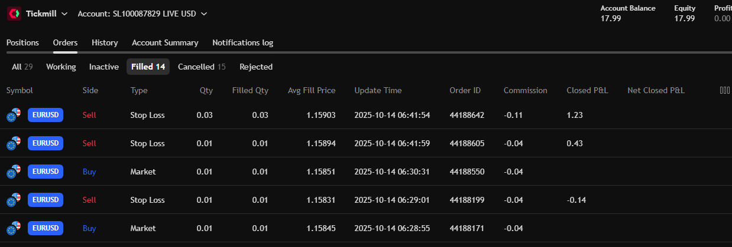Click EURUSD flag icon for order 44188605
Screen dimensions: 732x247
click(x=14, y=143)
